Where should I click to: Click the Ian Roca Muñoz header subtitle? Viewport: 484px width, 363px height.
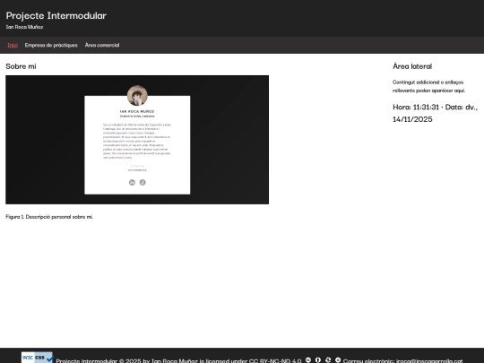pyautogui.click(x=24, y=27)
